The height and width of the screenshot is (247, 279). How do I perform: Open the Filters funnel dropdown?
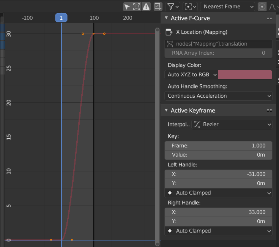(173, 7)
